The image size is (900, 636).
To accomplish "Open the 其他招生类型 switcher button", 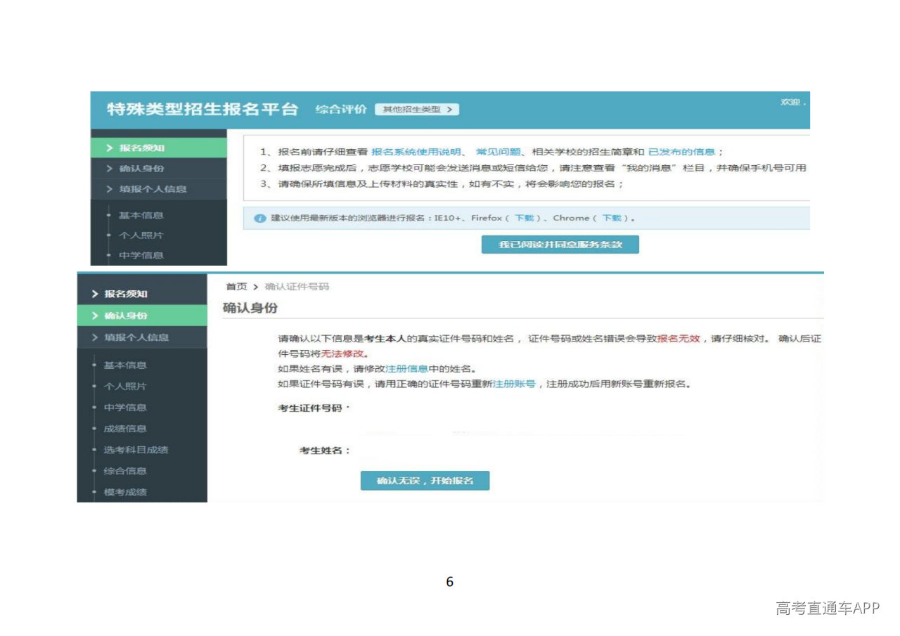I will [x=417, y=110].
